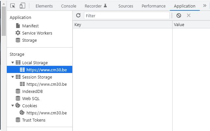Image resolution: width=210 pixels, height=131 pixels.
Task: Refresh the storage table
Action: (78, 15)
